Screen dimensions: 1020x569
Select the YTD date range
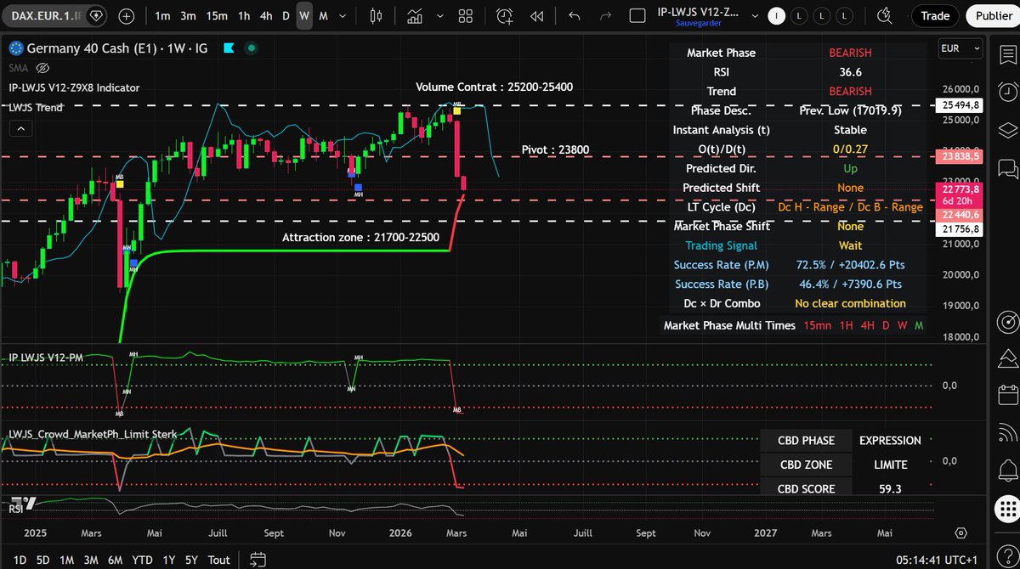(143, 560)
